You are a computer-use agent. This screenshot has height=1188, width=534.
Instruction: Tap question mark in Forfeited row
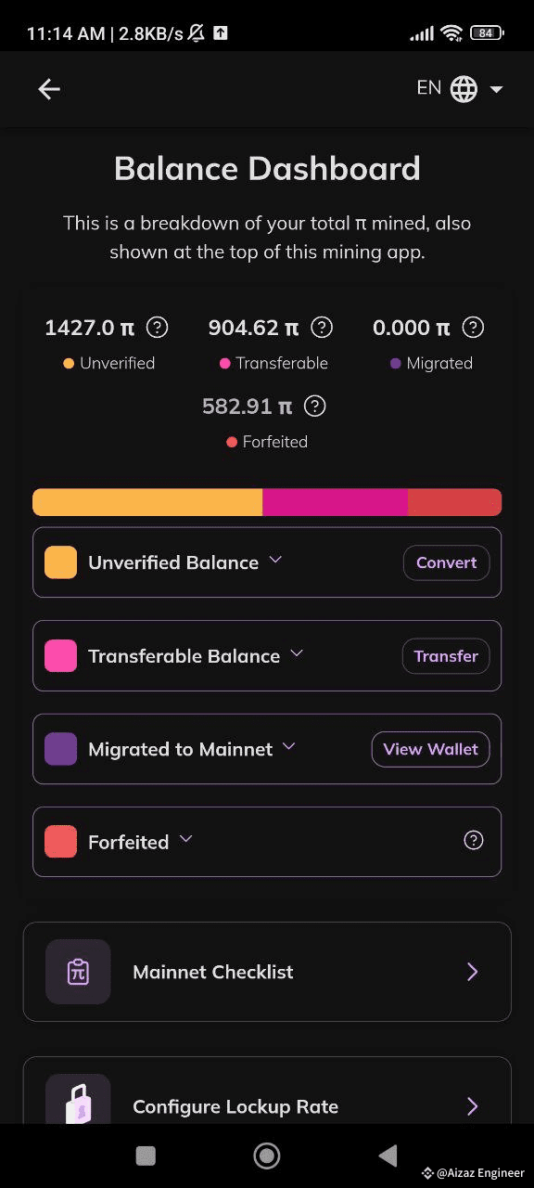click(473, 840)
